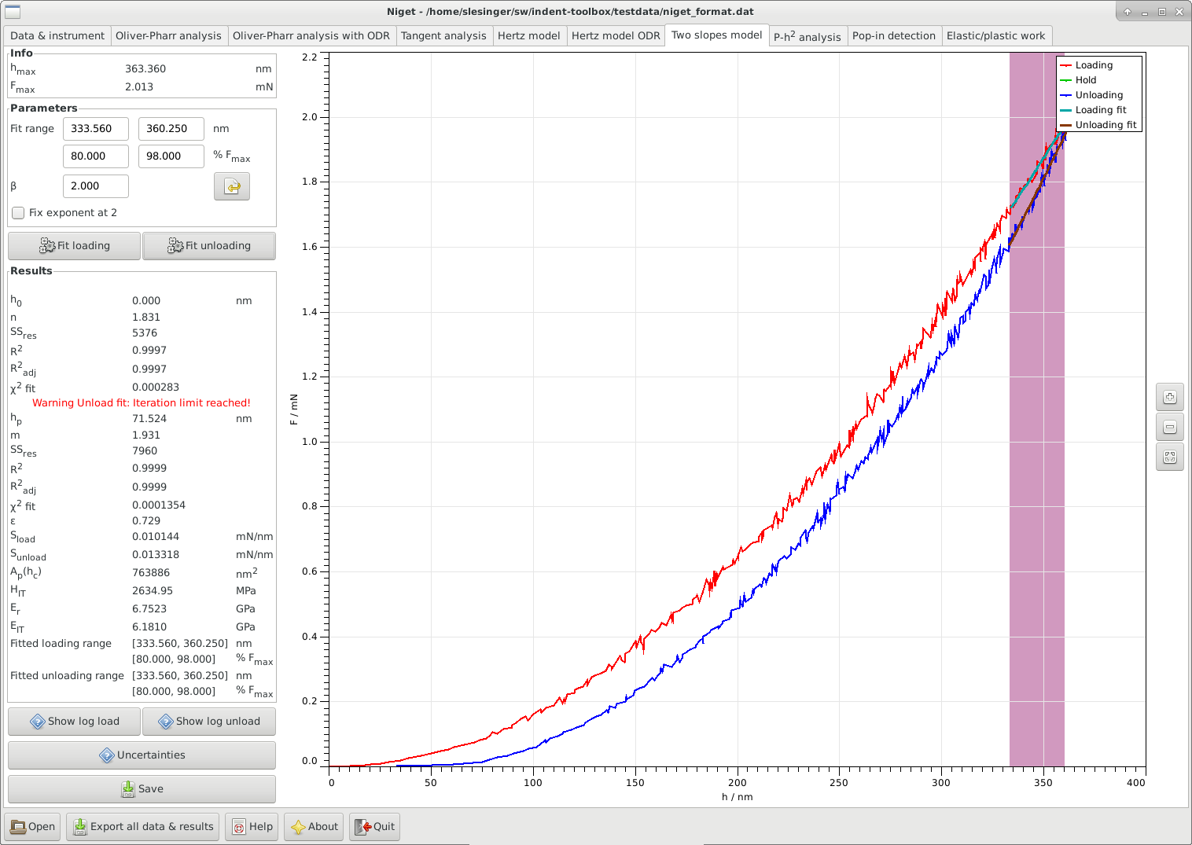Viewport: 1192px width, 845px height.
Task: Click the zoom out icon beside the graph
Action: coord(1170,427)
